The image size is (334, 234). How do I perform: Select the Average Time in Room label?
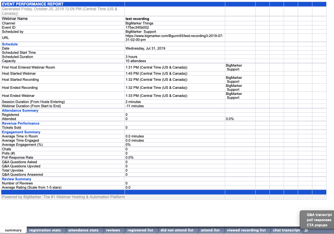click(x=63, y=136)
